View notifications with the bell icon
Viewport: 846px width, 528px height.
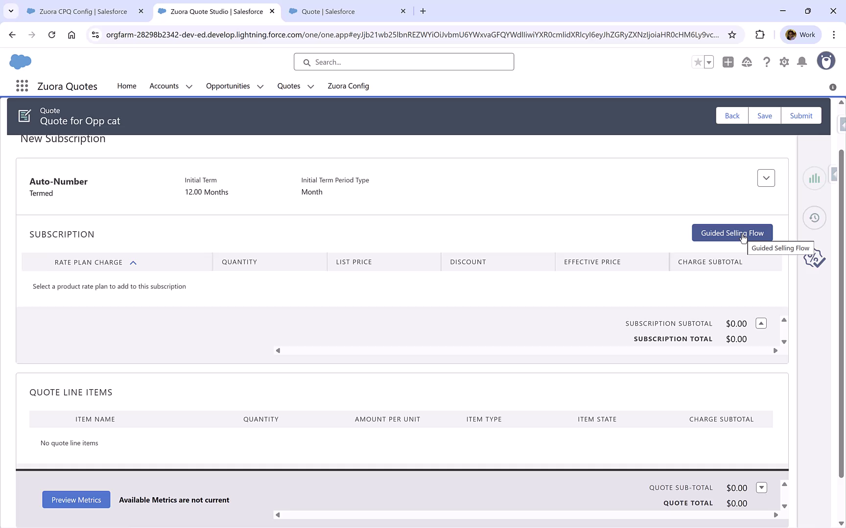click(x=801, y=62)
